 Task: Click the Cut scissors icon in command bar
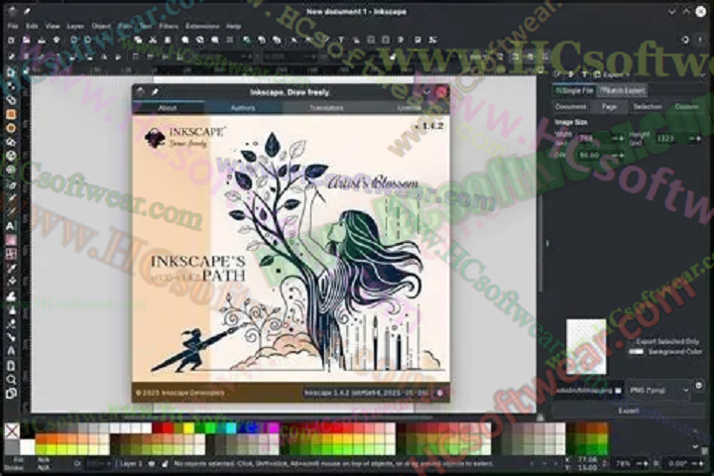click(x=153, y=40)
